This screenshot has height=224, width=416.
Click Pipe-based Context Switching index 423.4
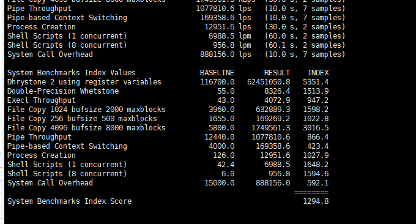click(x=318, y=146)
